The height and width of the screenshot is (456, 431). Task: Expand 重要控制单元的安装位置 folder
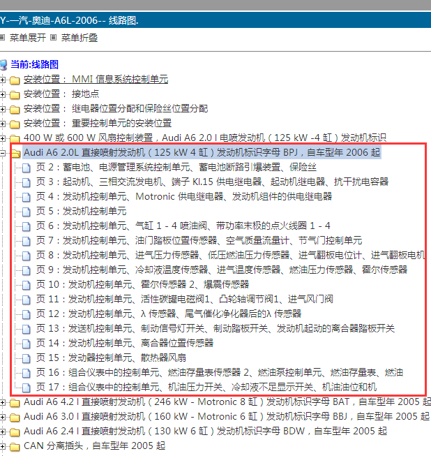tap(3, 124)
